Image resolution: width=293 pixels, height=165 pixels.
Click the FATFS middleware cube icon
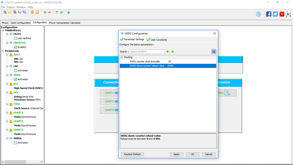(11, 34)
